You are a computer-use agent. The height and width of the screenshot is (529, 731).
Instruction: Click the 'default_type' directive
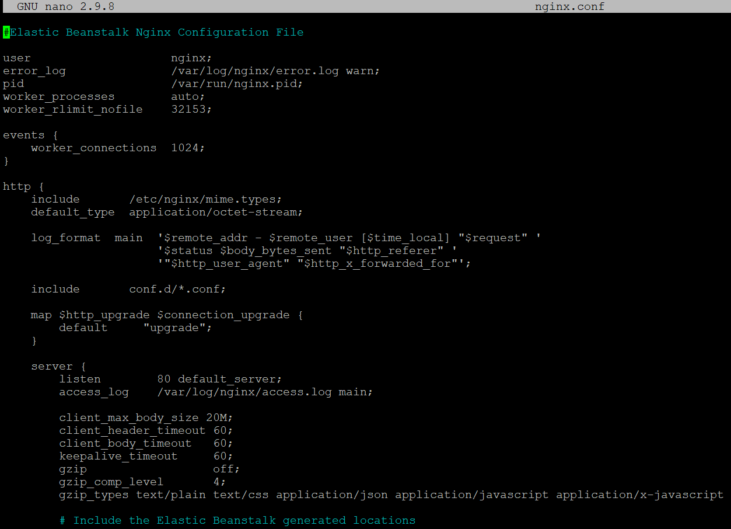73,212
